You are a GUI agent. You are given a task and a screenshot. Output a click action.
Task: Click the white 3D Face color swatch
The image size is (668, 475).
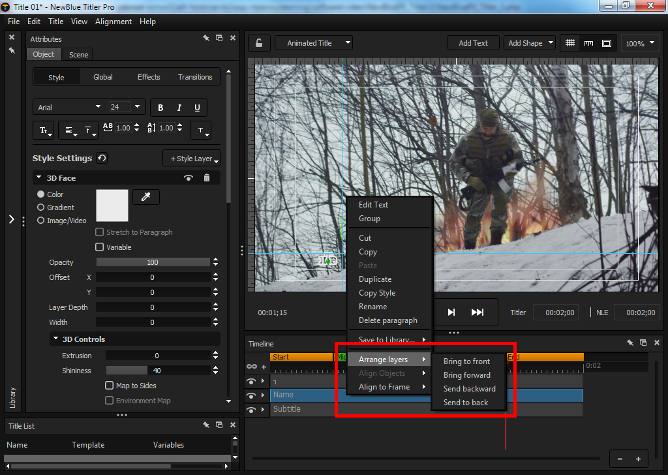(x=112, y=206)
